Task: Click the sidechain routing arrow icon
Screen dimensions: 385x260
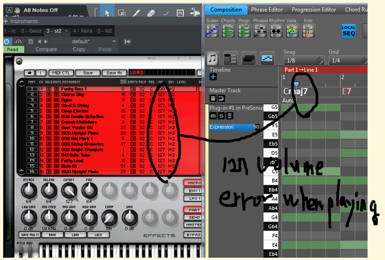Action: pos(127,42)
